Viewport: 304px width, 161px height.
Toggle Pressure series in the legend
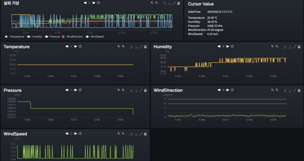pos(52,37)
